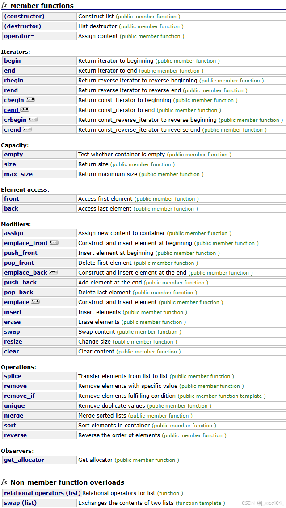
Task: Open the crend link
Action: click(12, 130)
